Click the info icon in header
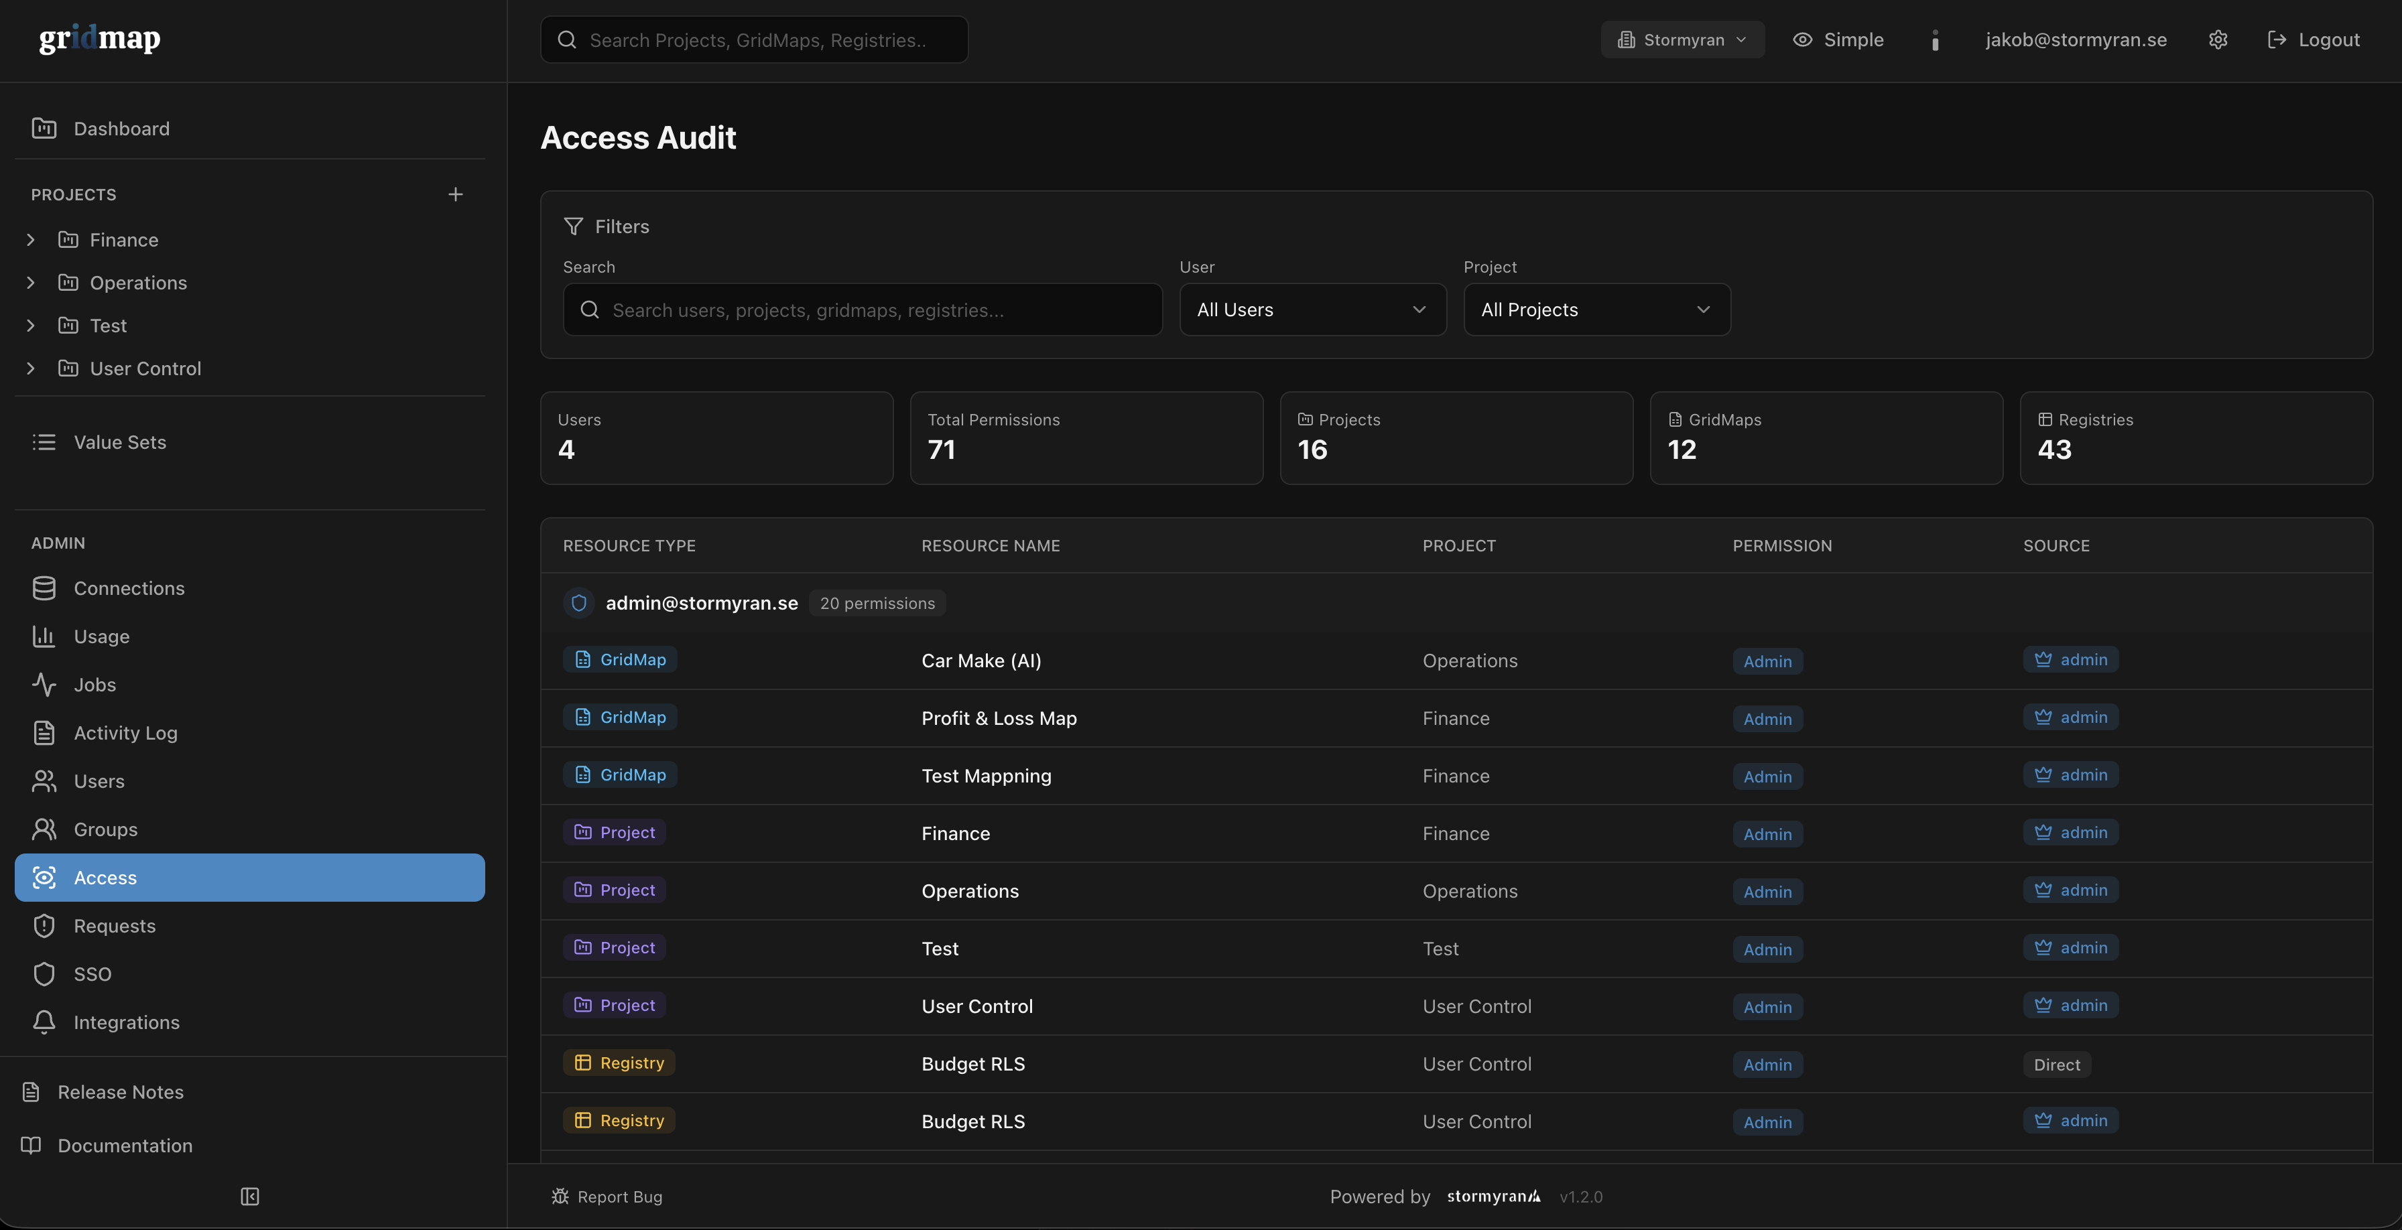This screenshot has width=2402, height=1230. (1935, 40)
